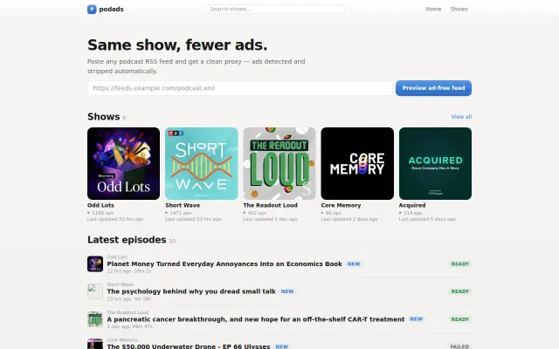This screenshot has width=559, height=349.
Task: Click FAILED status for Underwater Drone episode
Action: 459,346
